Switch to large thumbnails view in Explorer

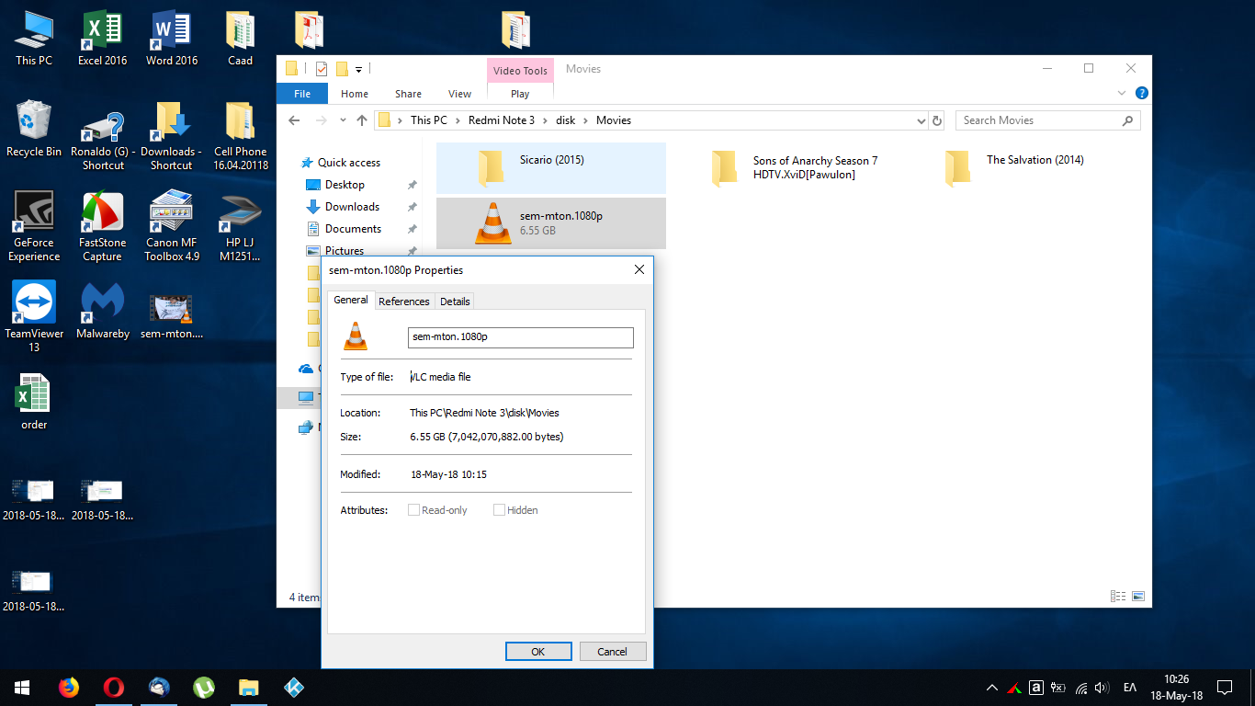(x=1138, y=597)
